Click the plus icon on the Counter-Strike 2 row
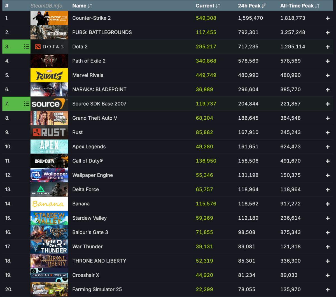Image resolution: width=336 pixels, height=297 pixels. coord(327,18)
